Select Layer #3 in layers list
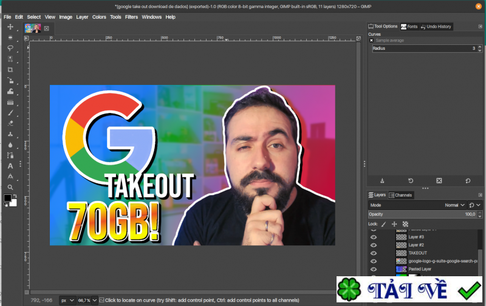Image resolution: width=486 pixels, height=306 pixels. coord(416,237)
